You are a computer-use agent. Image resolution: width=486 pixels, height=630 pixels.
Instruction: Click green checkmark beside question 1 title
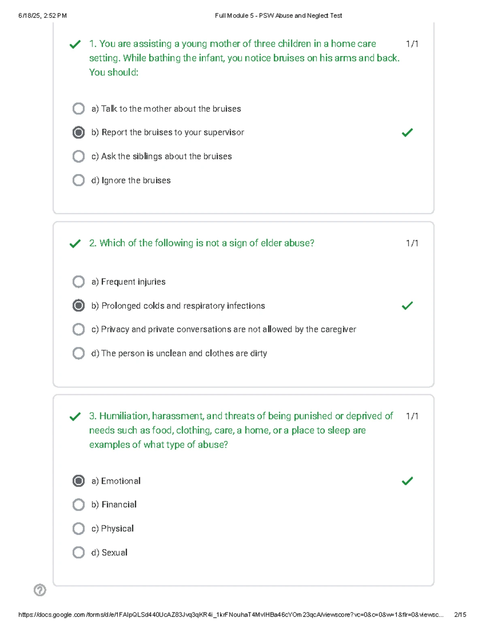click(75, 44)
